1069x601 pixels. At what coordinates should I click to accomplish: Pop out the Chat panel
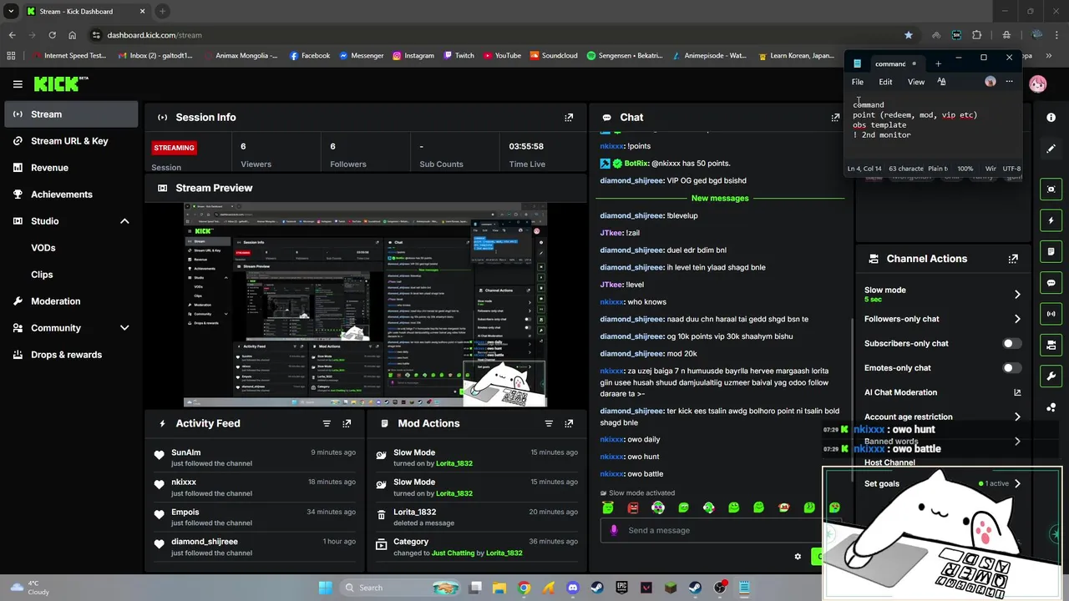[835, 118]
